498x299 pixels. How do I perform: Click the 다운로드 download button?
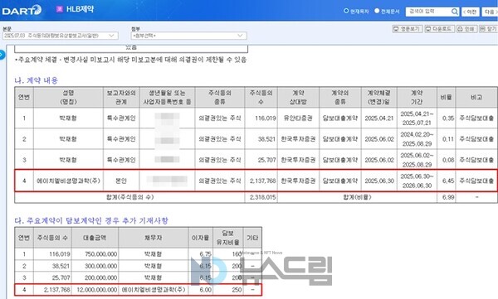(440, 29)
